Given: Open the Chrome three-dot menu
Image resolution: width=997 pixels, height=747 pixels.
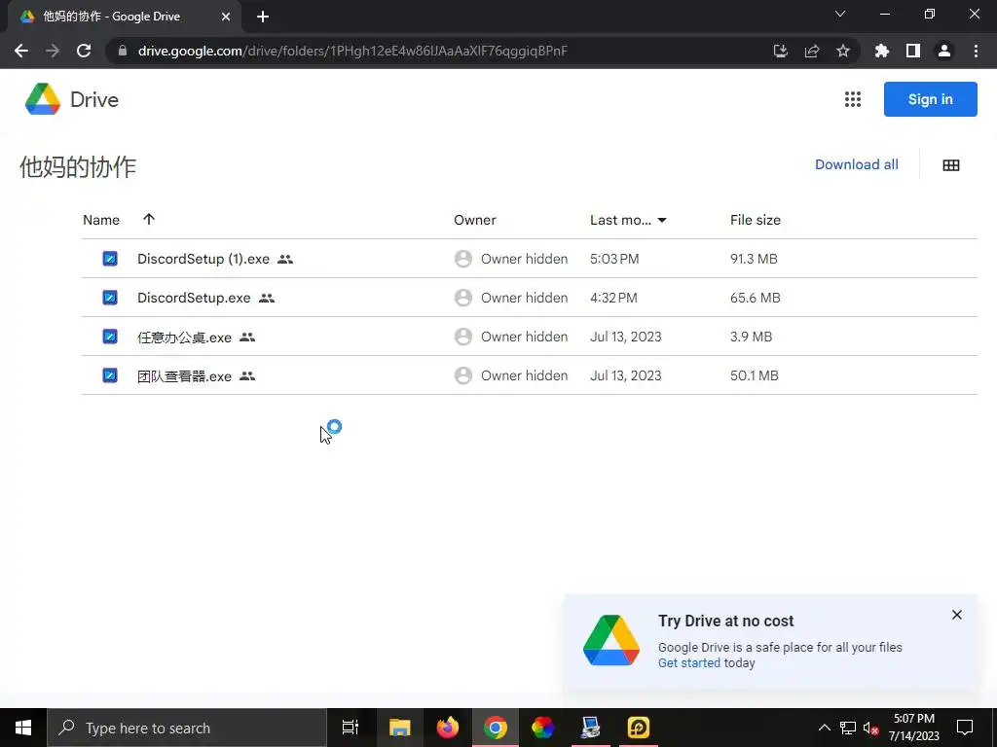Looking at the screenshot, I should tap(976, 51).
